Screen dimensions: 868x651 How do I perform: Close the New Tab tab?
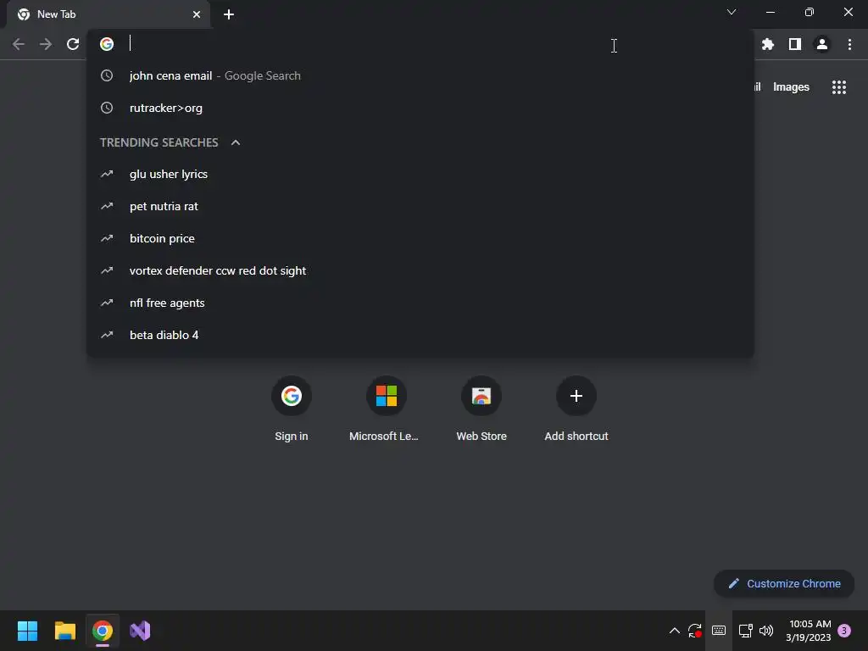pyautogui.click(x=197, y=14)
